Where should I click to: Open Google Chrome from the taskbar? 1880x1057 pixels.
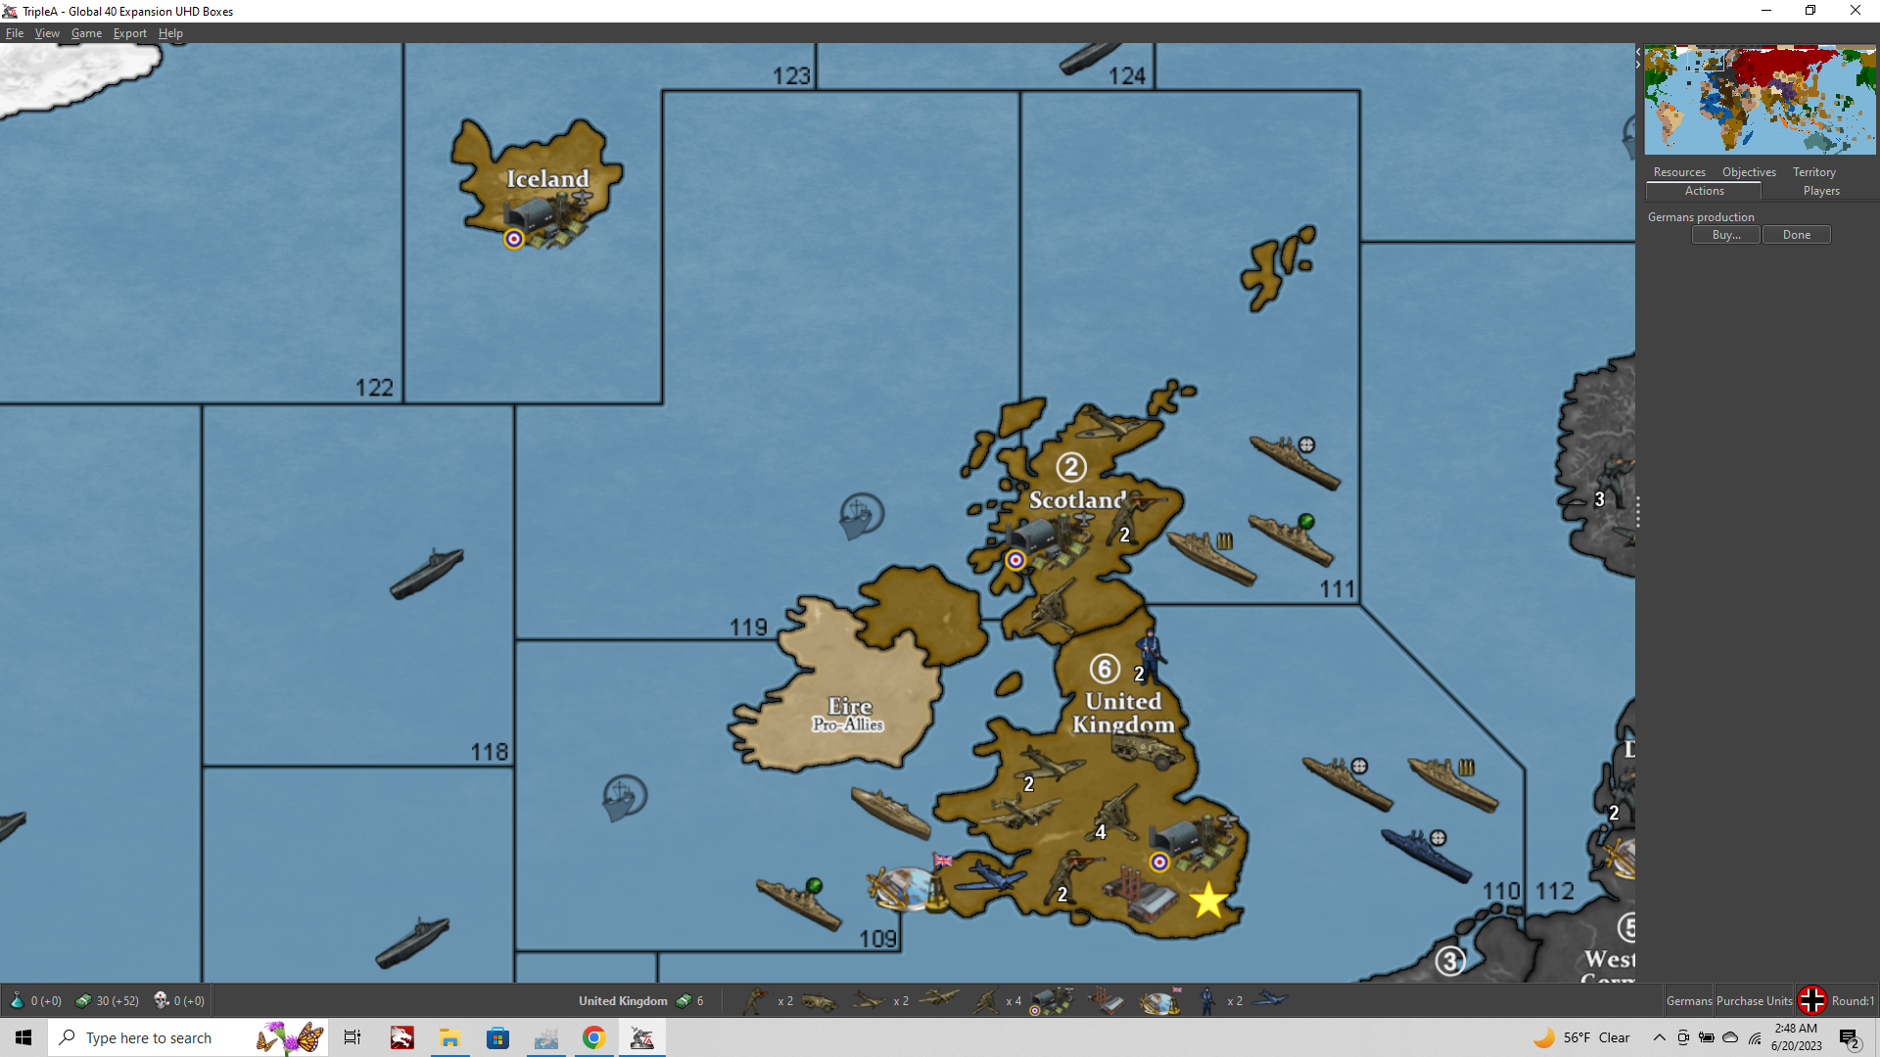point(593,1037)
